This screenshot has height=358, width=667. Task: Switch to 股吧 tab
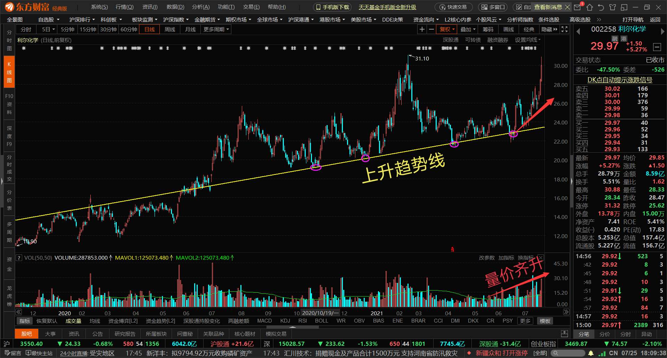26,334
